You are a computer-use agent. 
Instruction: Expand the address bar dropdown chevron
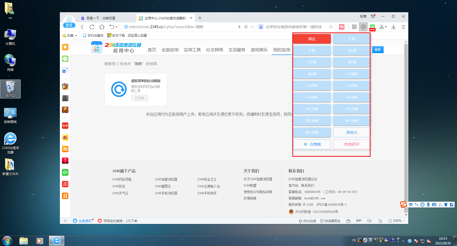pos(252,27)
